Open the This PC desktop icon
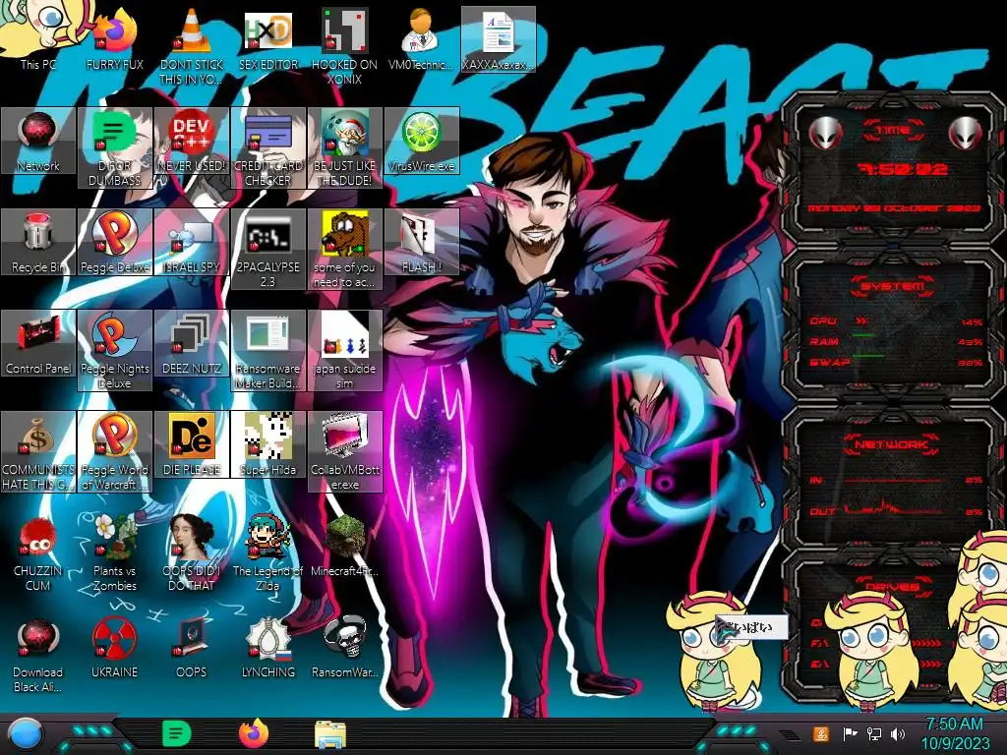1007x755 pixels. coord(38,38)
